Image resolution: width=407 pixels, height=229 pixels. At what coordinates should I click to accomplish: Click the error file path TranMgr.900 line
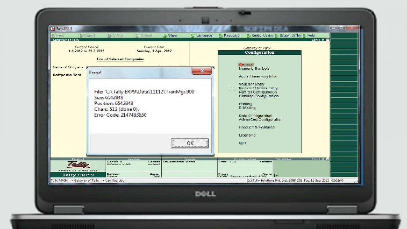(x=145, y=92)
